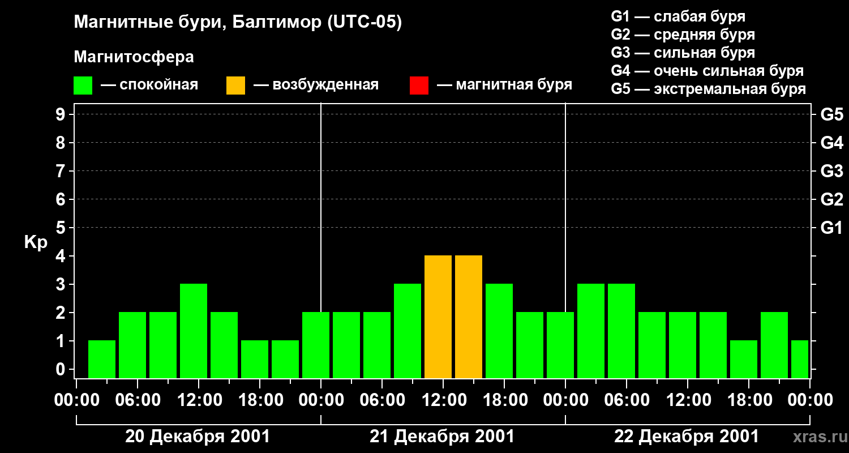The width and height of the screenshot is (849, 453).
Task: Select the orange 'возбужденная' legend square
Action: 235,86
